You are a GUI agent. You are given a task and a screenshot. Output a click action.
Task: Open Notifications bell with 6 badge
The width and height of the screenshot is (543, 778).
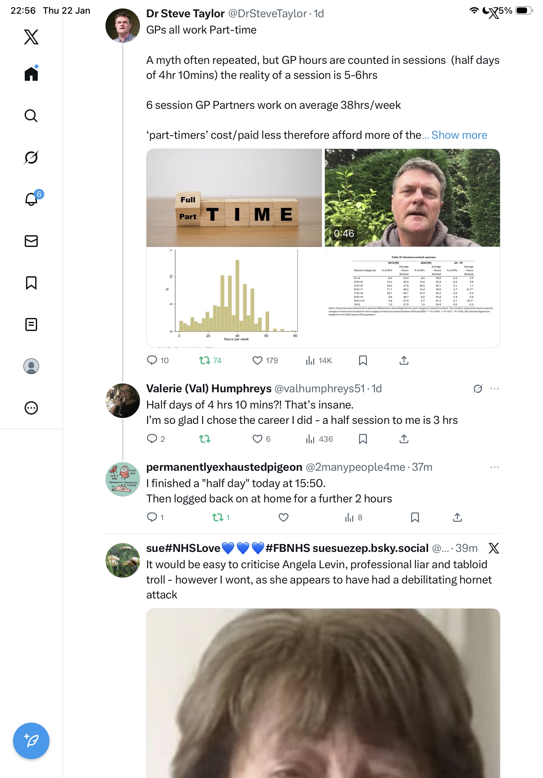click(x=32, y=199)
